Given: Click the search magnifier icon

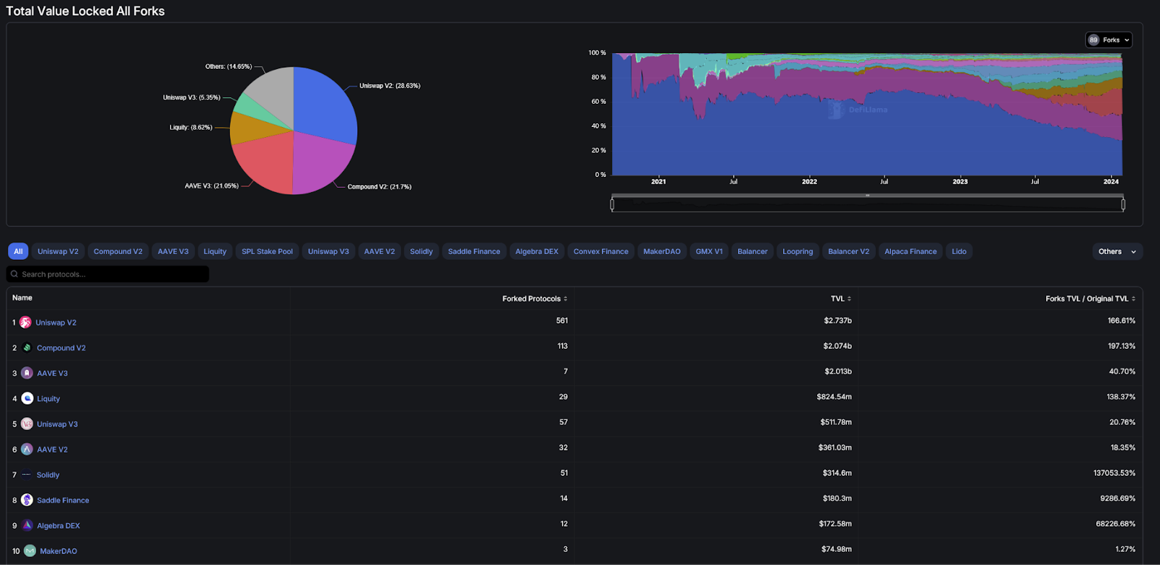Looking at the screenshot, I should [x=14, y=274].
